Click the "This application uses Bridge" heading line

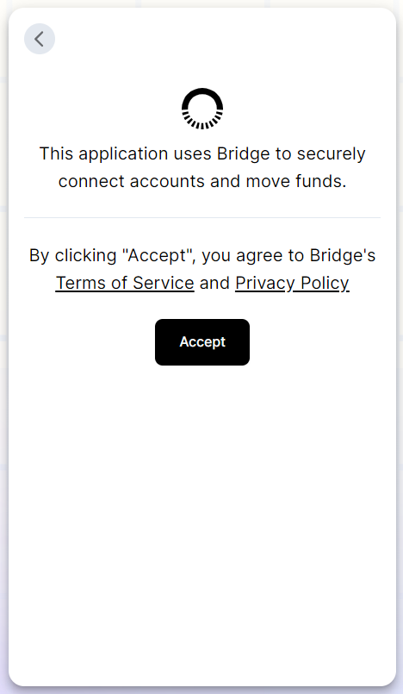pyautogui.click(x=202, y=153)
